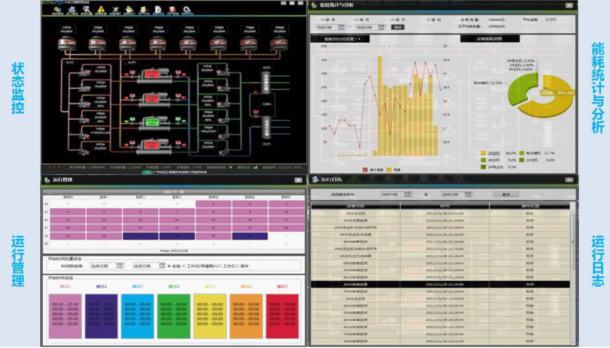Screen dimensions: 610x348
Task: Click first date field in run management batch settings
Action: tap(107, 266)
